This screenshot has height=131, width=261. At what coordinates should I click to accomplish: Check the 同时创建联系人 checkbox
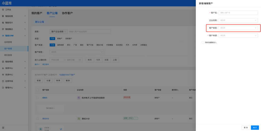tap(203, 42)
